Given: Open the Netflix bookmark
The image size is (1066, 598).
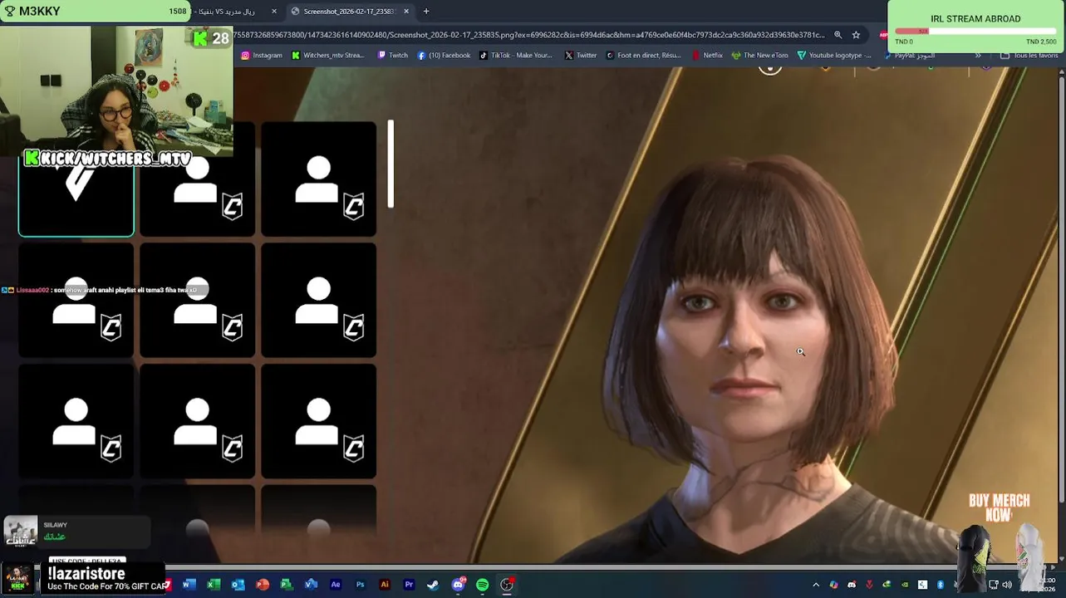Looking at the screenshot, I should pos(707,56).
